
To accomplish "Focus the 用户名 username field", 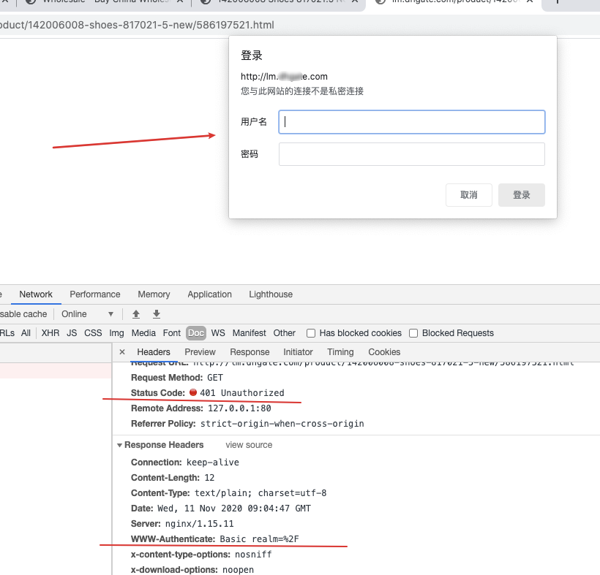I will tap(412, 122).
